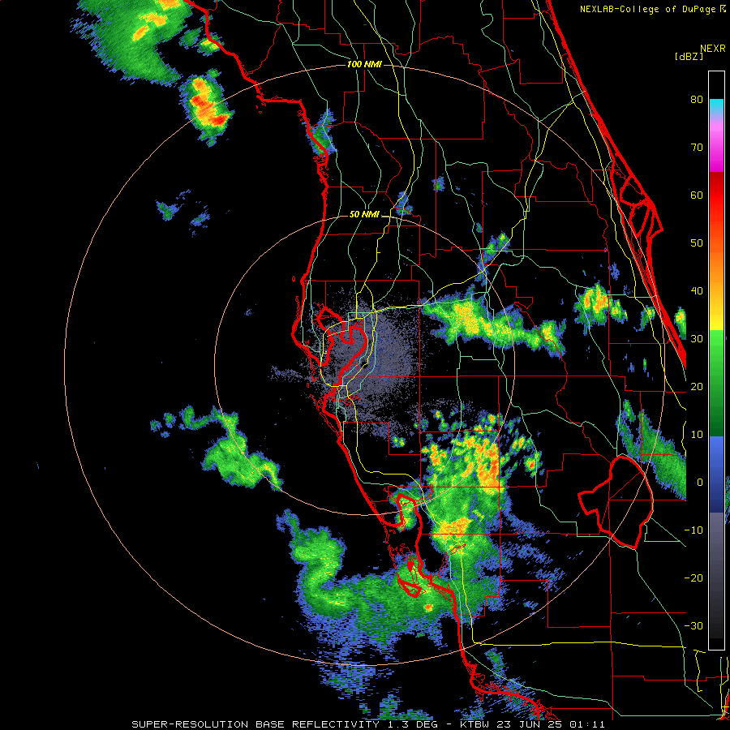This screenshot has height=730, width=730.
Task: Click the NEXR label at the top right
Action: coord(713,49)
